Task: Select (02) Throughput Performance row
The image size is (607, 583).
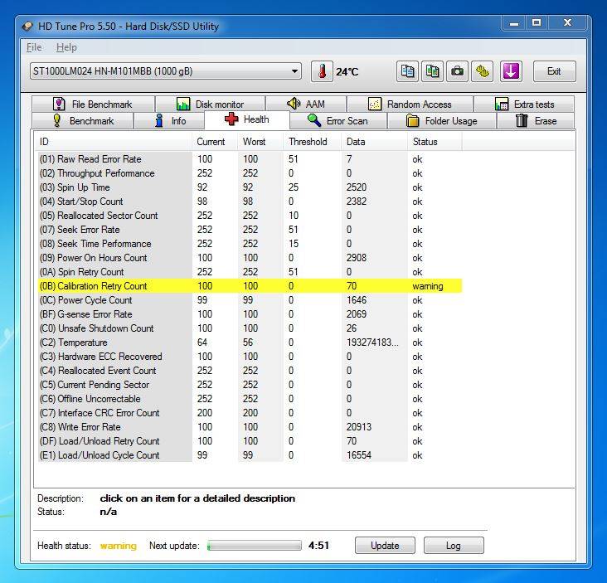Action: [250, 173]
